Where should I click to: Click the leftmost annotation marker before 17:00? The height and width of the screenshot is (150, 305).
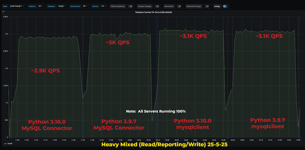coord(11,138)
